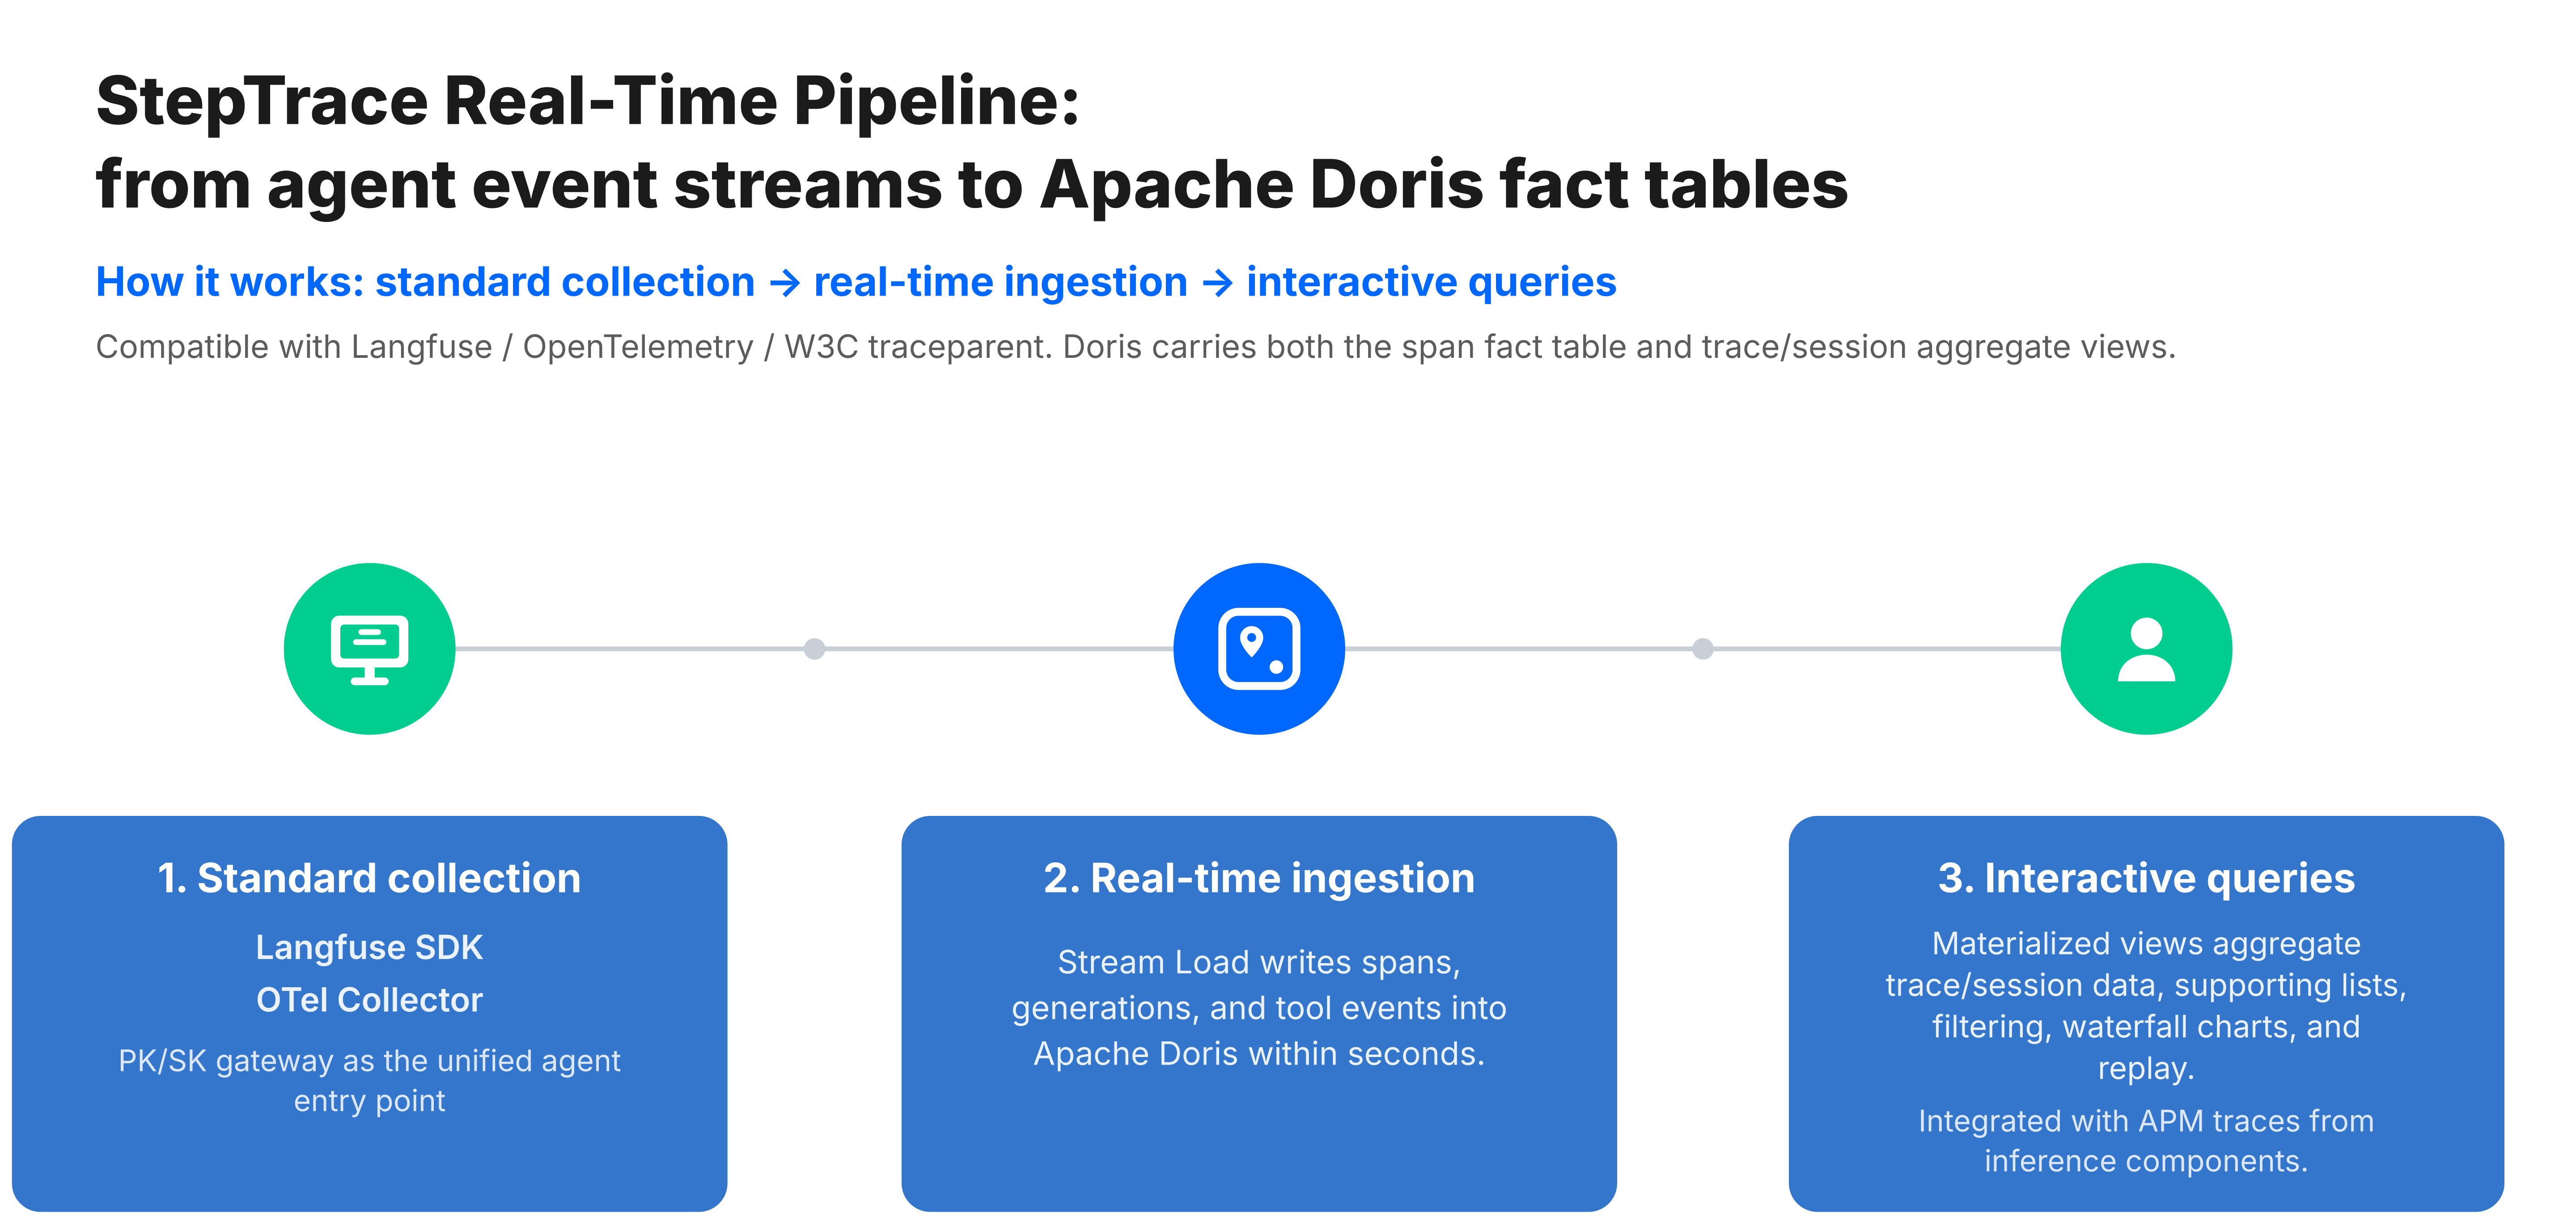Click 'Apache Doris within seconds.' line

pos(1259,1054)
